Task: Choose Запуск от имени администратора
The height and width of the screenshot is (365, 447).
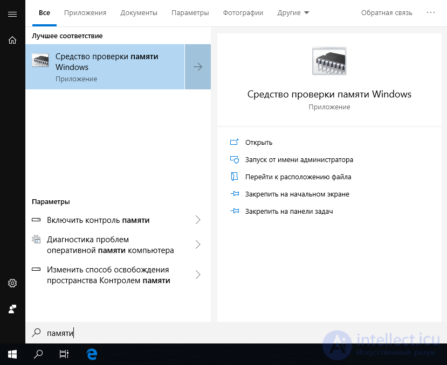Action: coord(299,160)
